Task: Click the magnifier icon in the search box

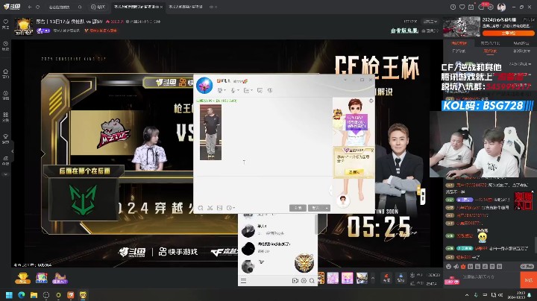Action: click(80, 7)
